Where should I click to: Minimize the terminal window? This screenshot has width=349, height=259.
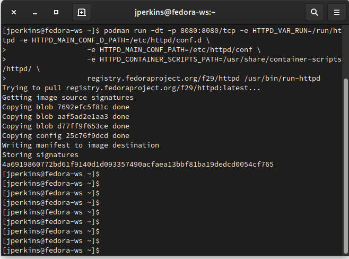coord(34,12)
